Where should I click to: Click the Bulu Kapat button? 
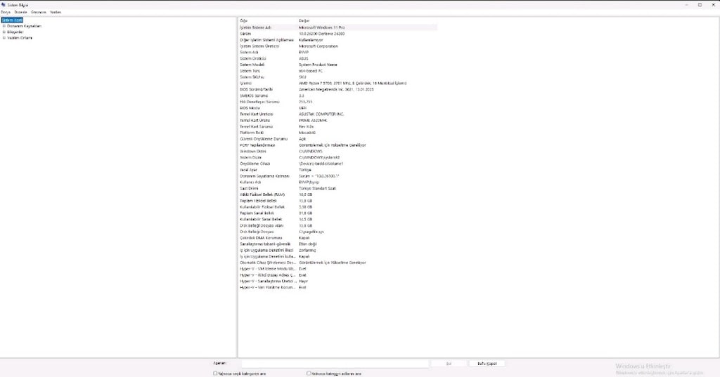pyautogui.click(x=487, y=363)
